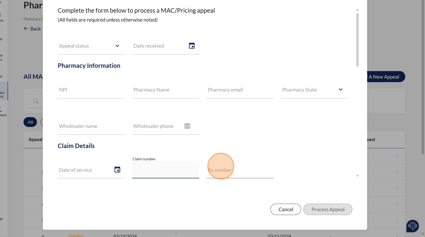
Task: Click the Pharmacy email field
Action: (240, 90)
